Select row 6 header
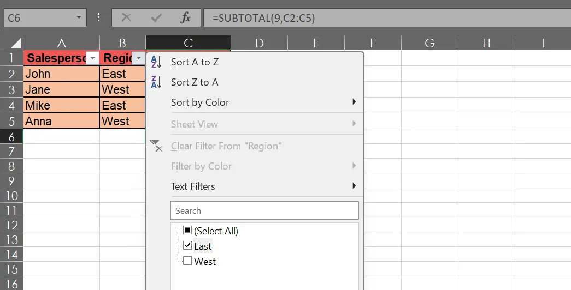Screen dimensions: 571x290 11,137
